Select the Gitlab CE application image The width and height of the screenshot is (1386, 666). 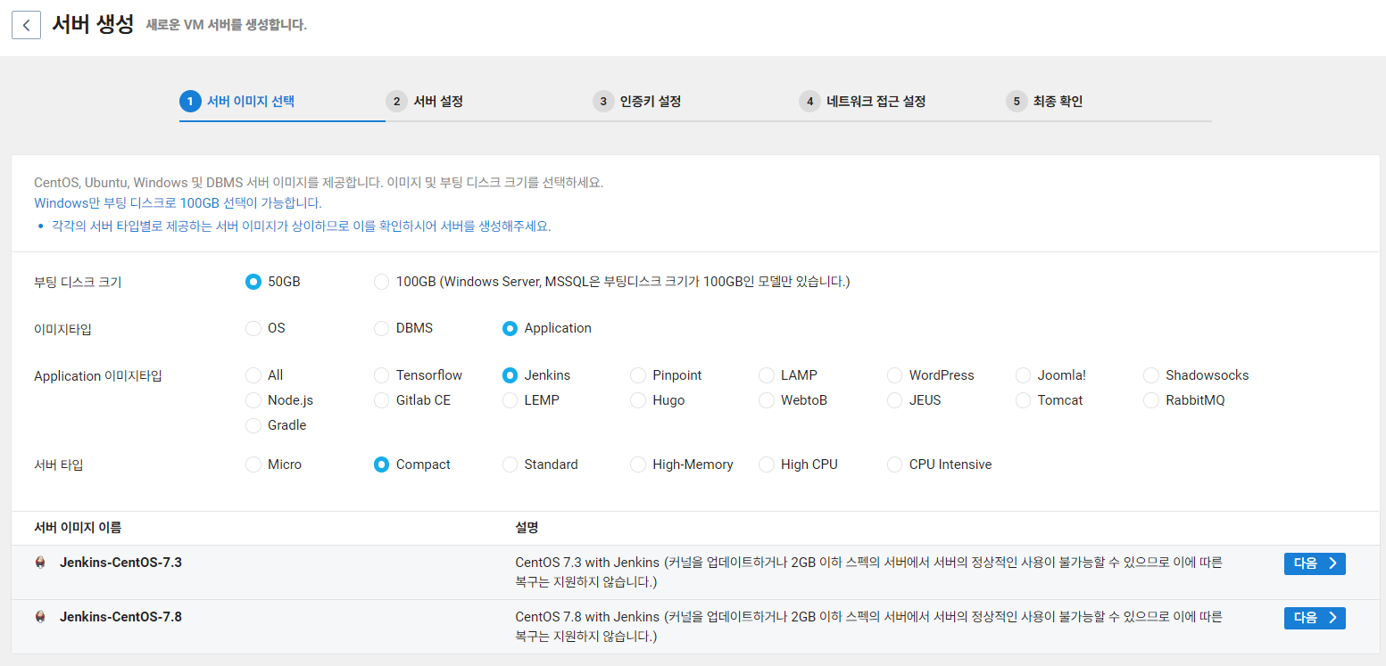[x=382, y=400]
